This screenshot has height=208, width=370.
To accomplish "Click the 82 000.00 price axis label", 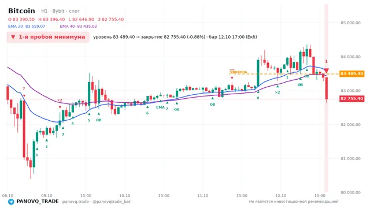I will [x=350, y=125].
